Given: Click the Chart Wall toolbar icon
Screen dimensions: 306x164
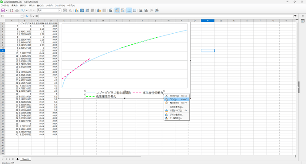Looking at the screenshot, I should point(87,11).
